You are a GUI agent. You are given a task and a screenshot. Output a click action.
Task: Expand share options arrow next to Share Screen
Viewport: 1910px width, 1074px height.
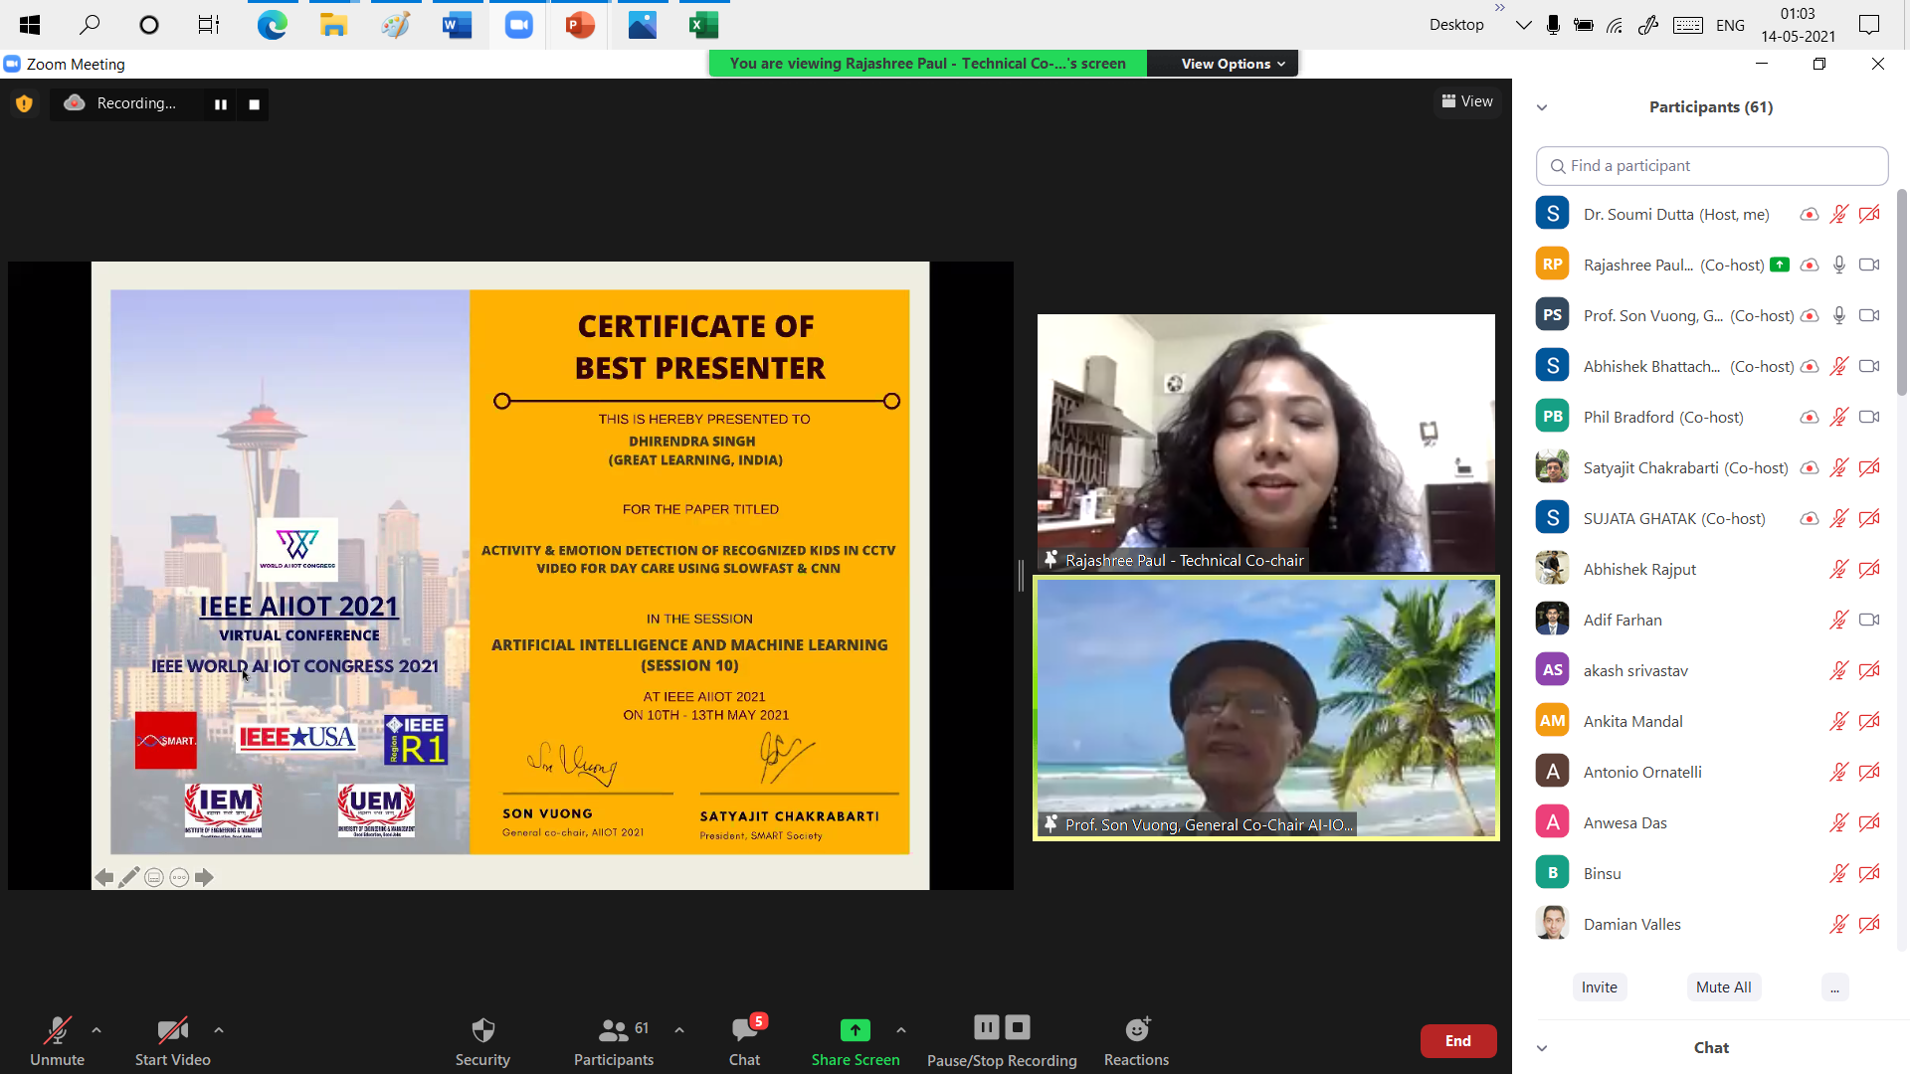(901, 1030)
